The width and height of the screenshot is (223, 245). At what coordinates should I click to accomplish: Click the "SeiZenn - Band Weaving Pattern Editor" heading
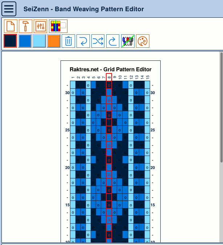point(84,9)
